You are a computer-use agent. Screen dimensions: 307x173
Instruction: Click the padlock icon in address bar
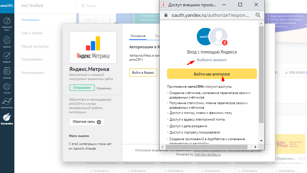tap(166, 15)
